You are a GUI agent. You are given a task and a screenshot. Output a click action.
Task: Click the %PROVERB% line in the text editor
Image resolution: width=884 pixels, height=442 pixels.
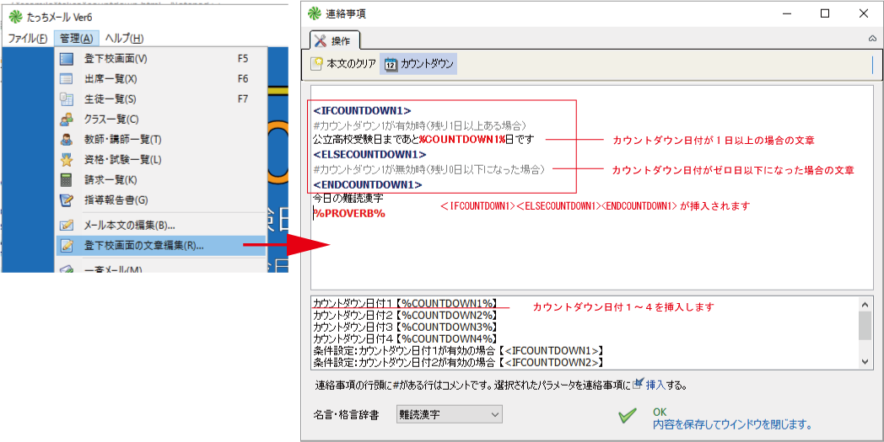pyautogui.click(x=349, y=213)
